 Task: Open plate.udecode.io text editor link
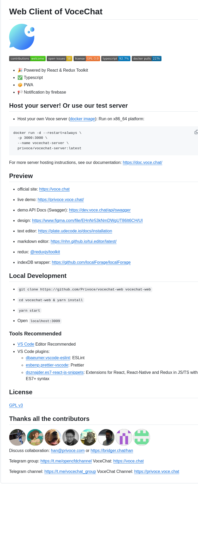click(x=75, y=231)
